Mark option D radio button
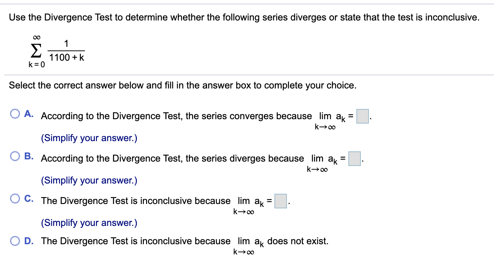 [15, 241]
